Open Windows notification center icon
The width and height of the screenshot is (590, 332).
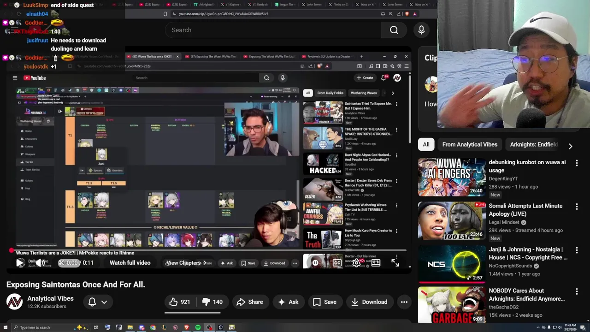tap(583, 327)
